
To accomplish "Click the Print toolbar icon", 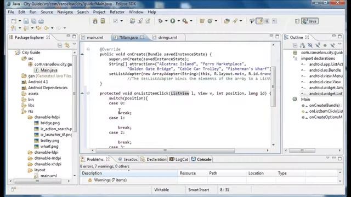I will click(x=41, y=21).
